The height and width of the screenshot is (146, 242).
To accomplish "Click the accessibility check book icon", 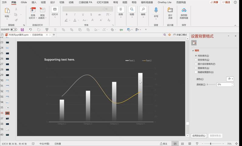I will point(33,144).
